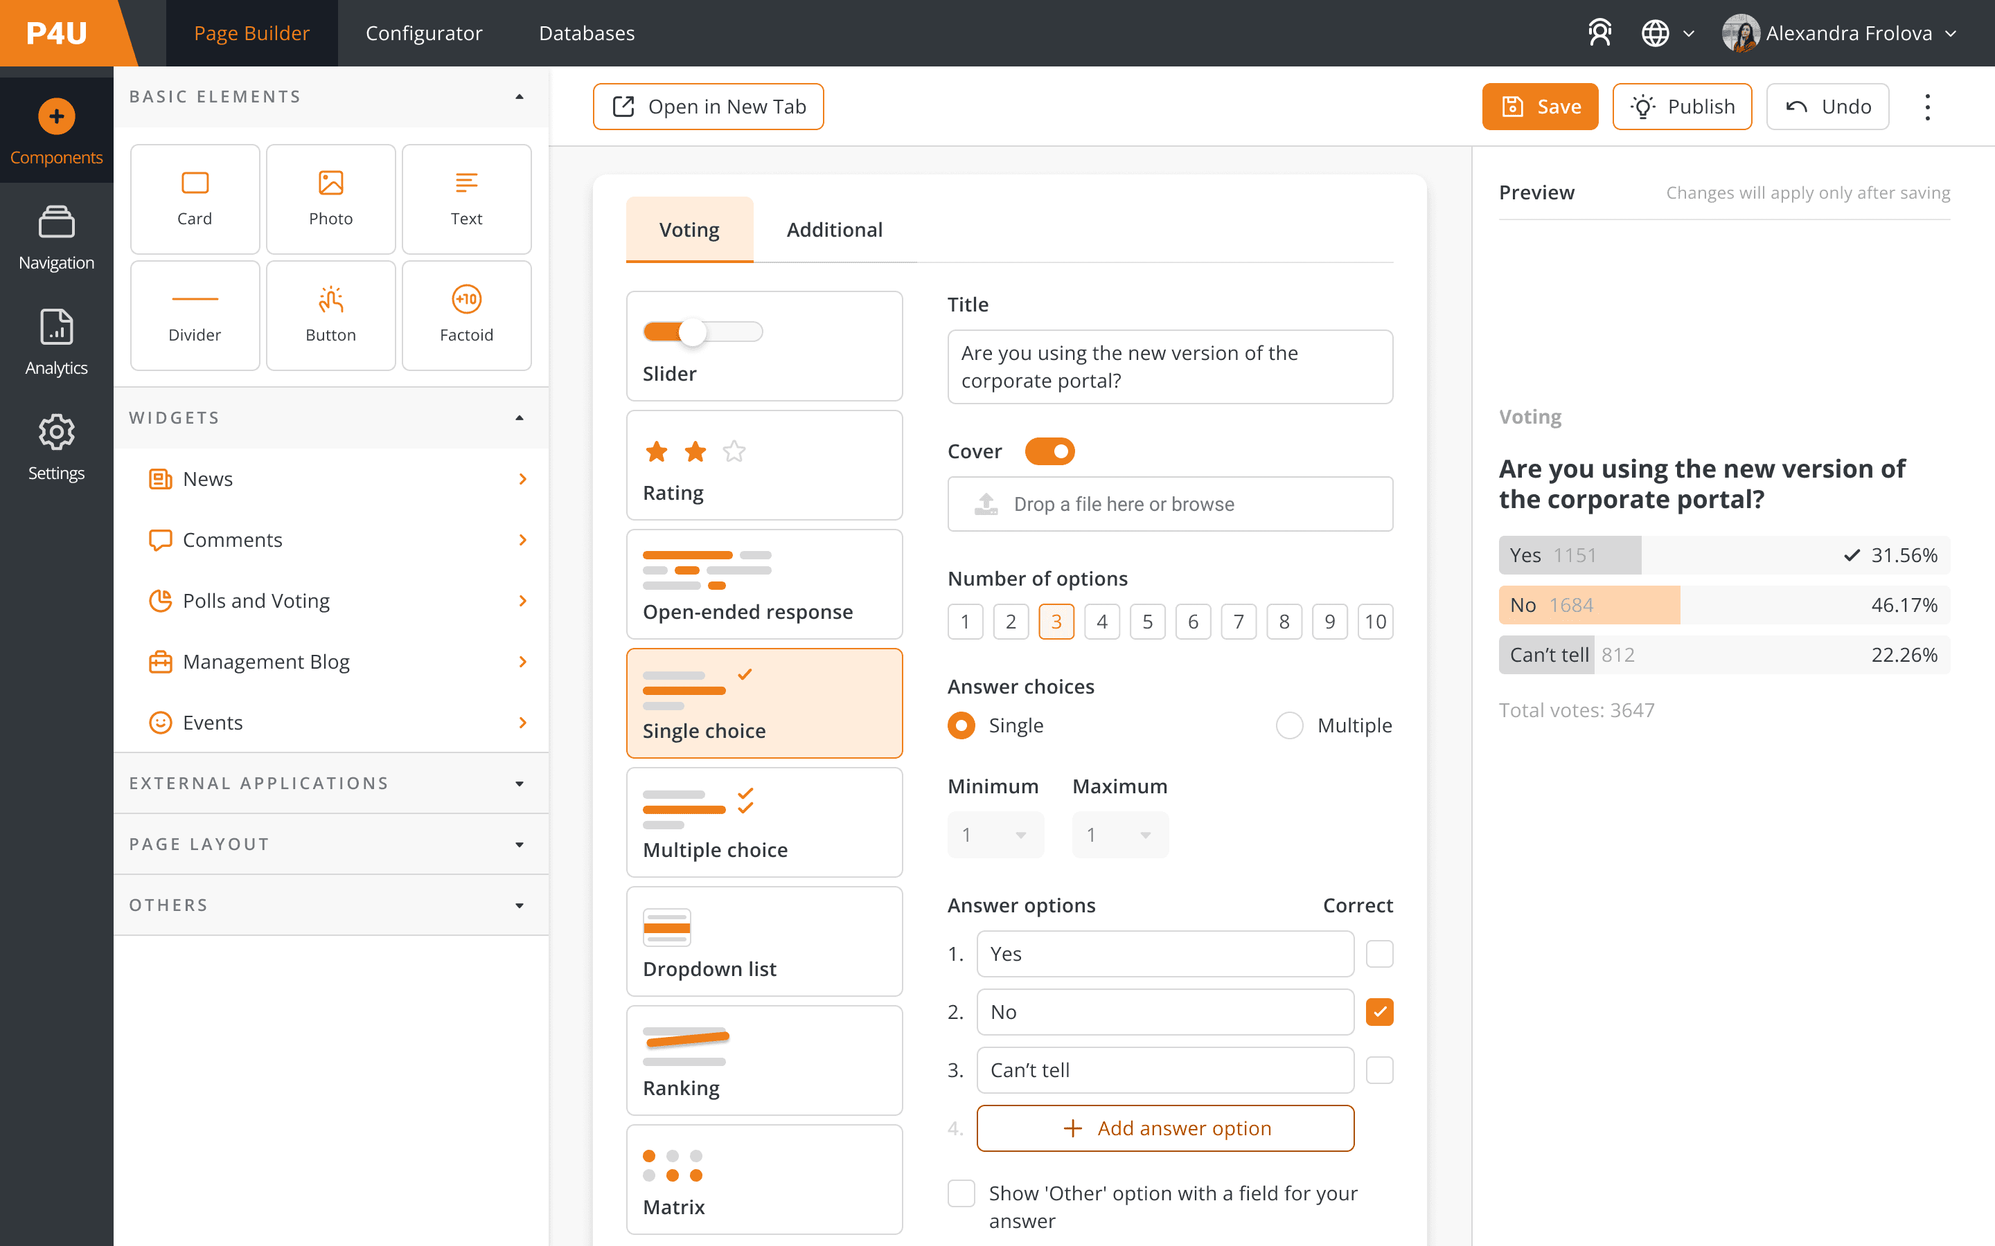Turn off the Cover toggle
This screenshot has height=1246, width=1995.
click(1049, 451)
